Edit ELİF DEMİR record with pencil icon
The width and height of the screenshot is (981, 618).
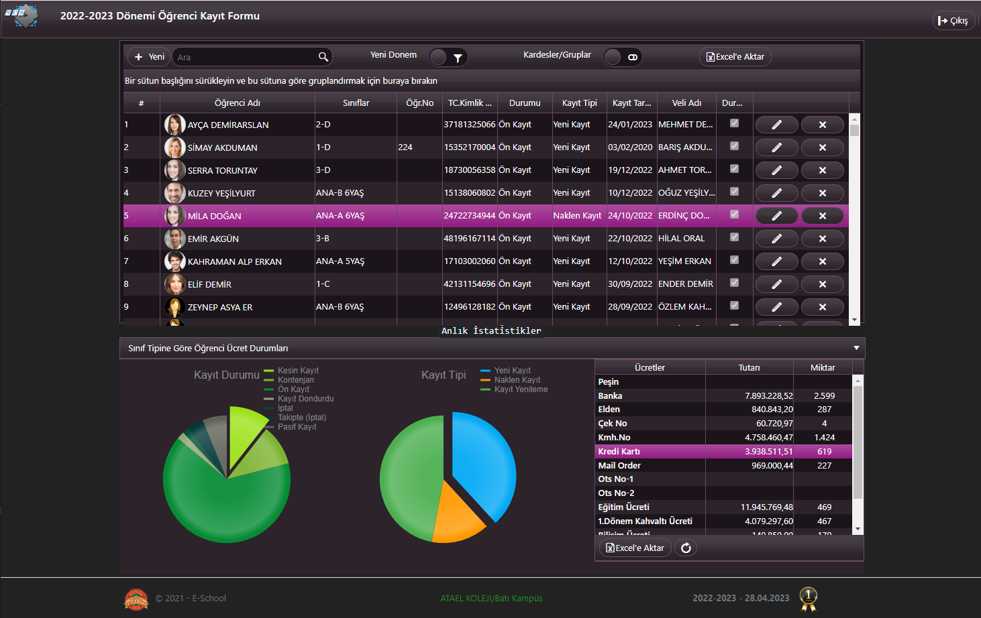coord(776,284)
